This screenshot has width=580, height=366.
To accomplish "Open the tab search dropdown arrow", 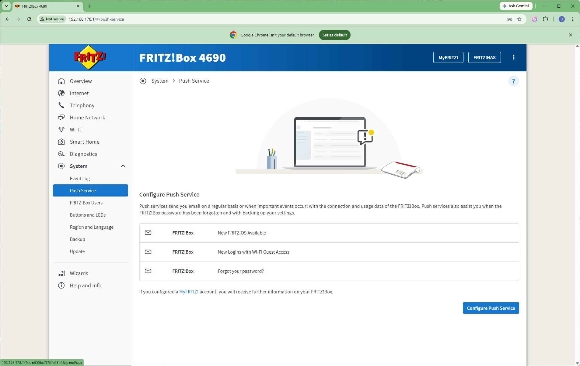I will (x=6, y=6).
